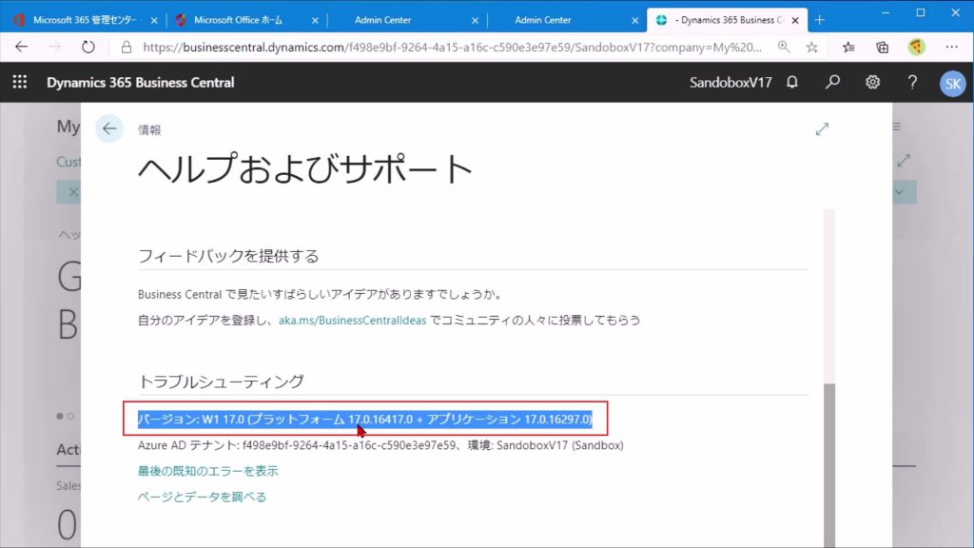The height and width of the screenshot is (548, 974).
Task: Open the Business Central search magnifier
Action: click(832, 82)
